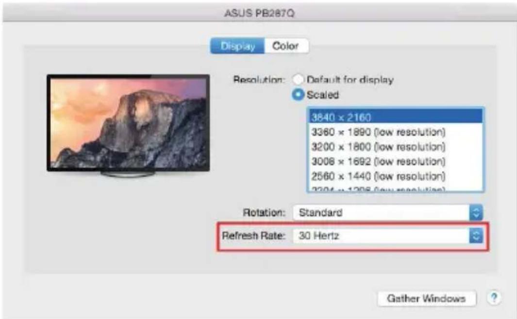Select the Display tab
Image resolution: width=517 pixels, height=319 pixels.
[x=237, y=46]
